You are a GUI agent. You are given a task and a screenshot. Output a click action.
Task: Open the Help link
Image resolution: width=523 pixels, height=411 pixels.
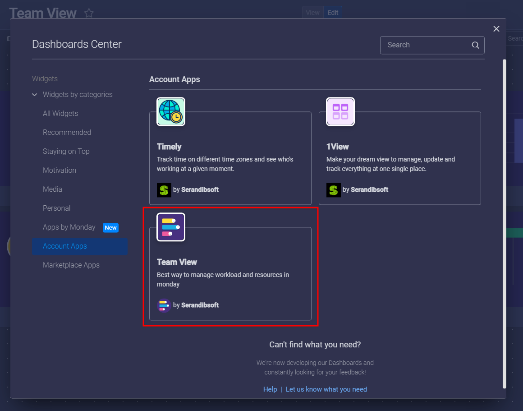point(270,389)
